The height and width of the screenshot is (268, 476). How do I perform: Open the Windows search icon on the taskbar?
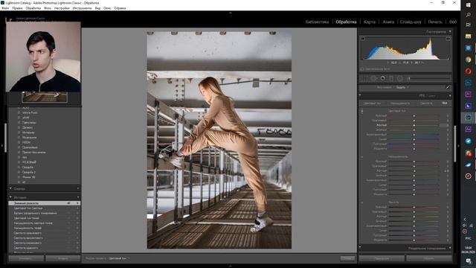[x=468, y=15]
